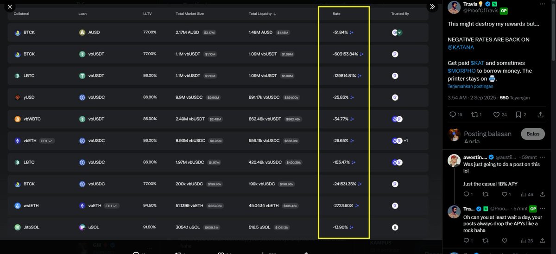Click the Total Market Size column header
Viewport: 556px width, 254px height.
tap(190, 14)
